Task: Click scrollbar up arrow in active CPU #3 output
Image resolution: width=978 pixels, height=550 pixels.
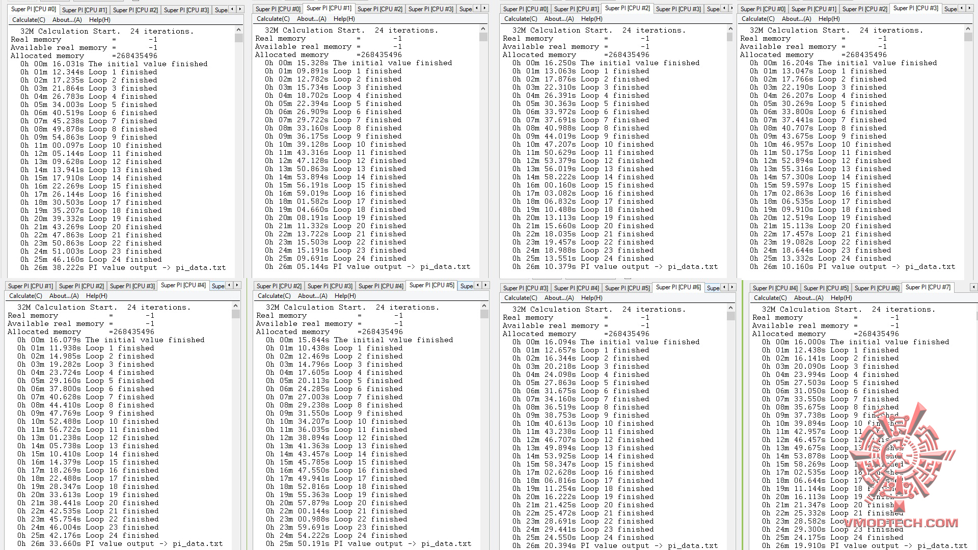Action: pos(968,29)
